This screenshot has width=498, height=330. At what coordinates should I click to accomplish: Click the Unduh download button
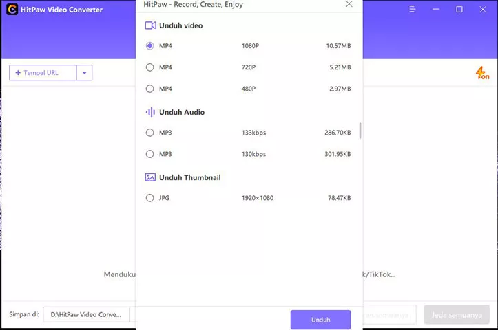[320, 320]
